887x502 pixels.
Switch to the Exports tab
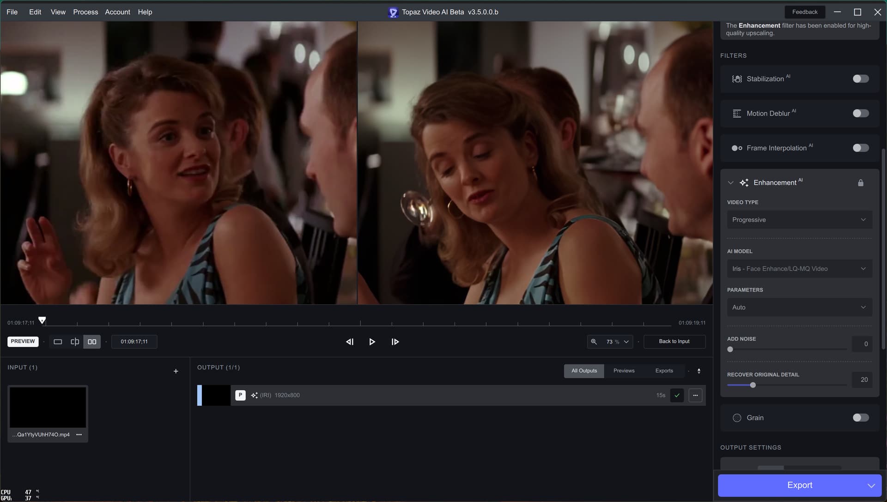pos(664,371)
